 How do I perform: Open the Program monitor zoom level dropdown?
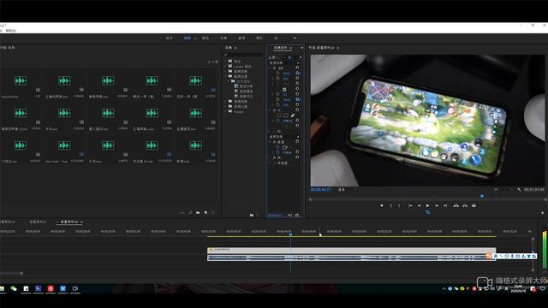(346, 189)
